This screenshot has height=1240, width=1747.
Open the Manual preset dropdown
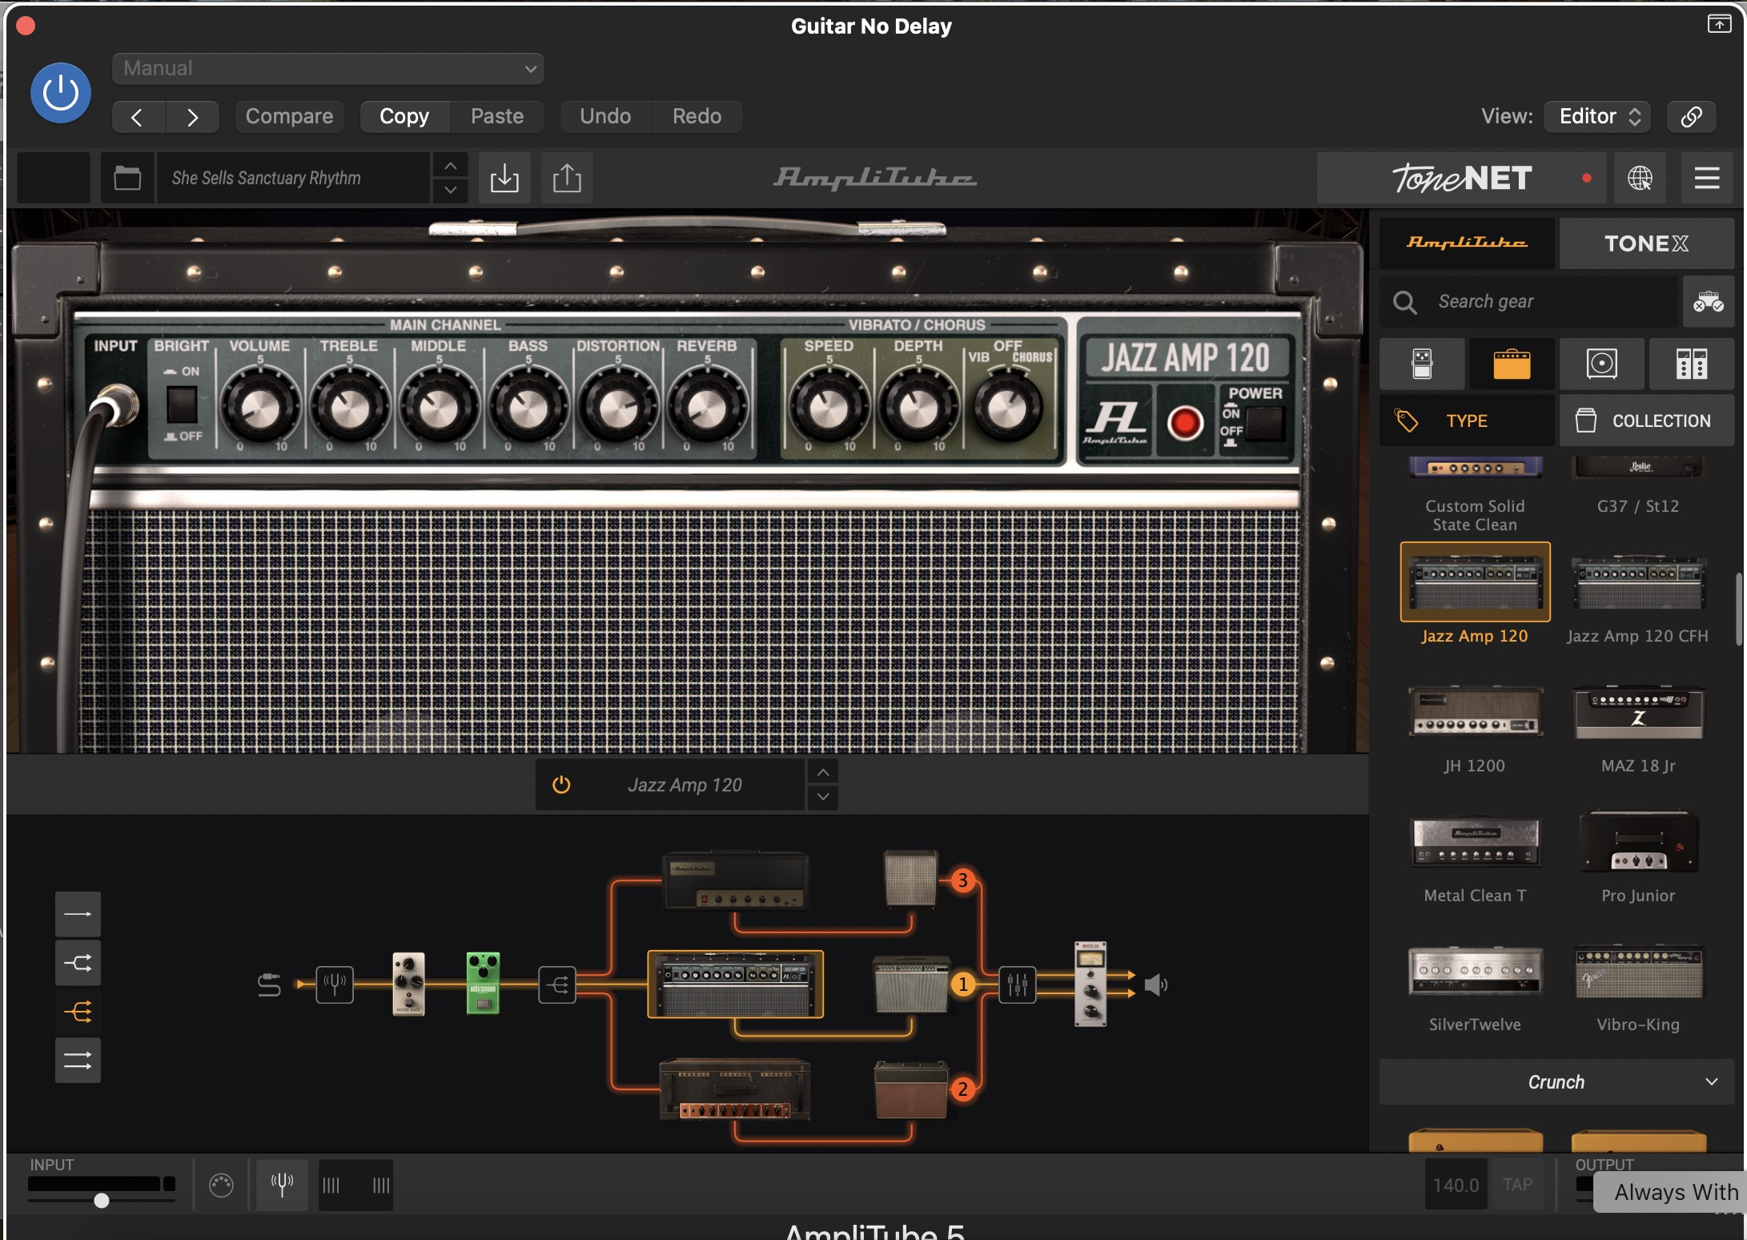[328, 69]
